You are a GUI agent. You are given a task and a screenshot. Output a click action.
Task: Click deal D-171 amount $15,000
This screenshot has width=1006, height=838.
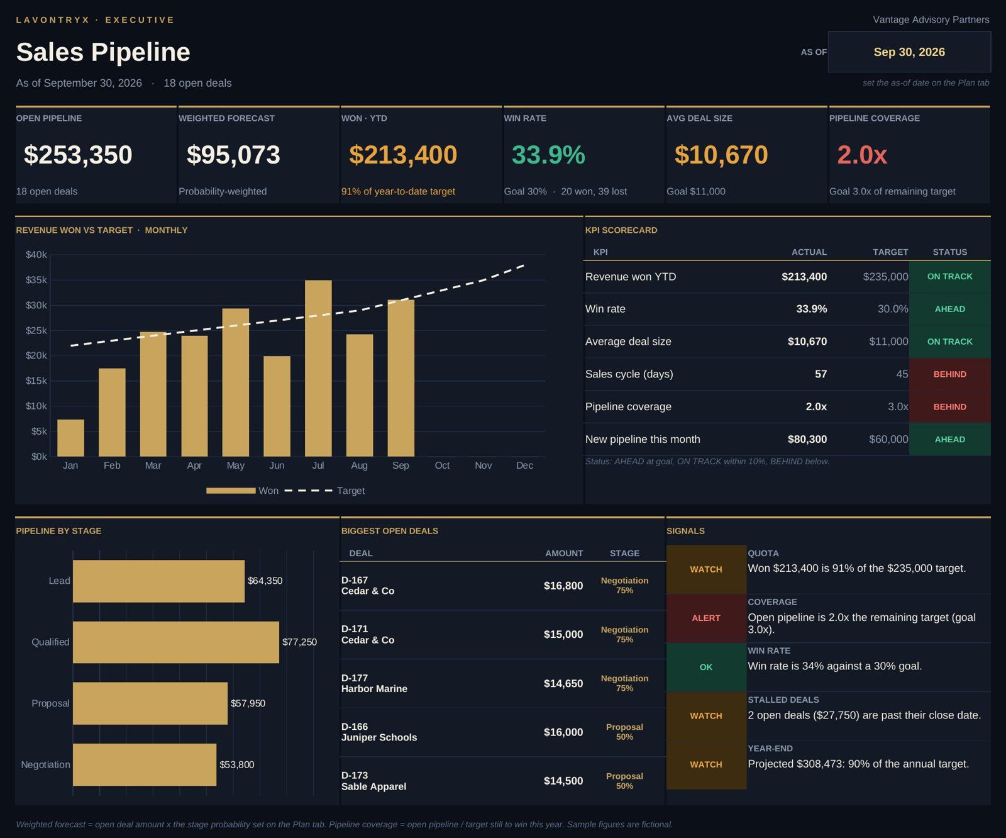(563, 634)
